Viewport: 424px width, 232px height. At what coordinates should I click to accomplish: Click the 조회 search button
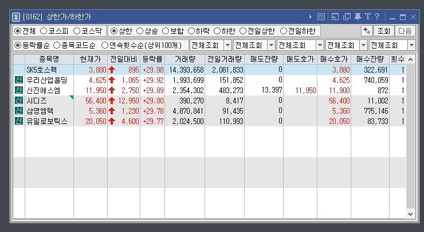384,31
